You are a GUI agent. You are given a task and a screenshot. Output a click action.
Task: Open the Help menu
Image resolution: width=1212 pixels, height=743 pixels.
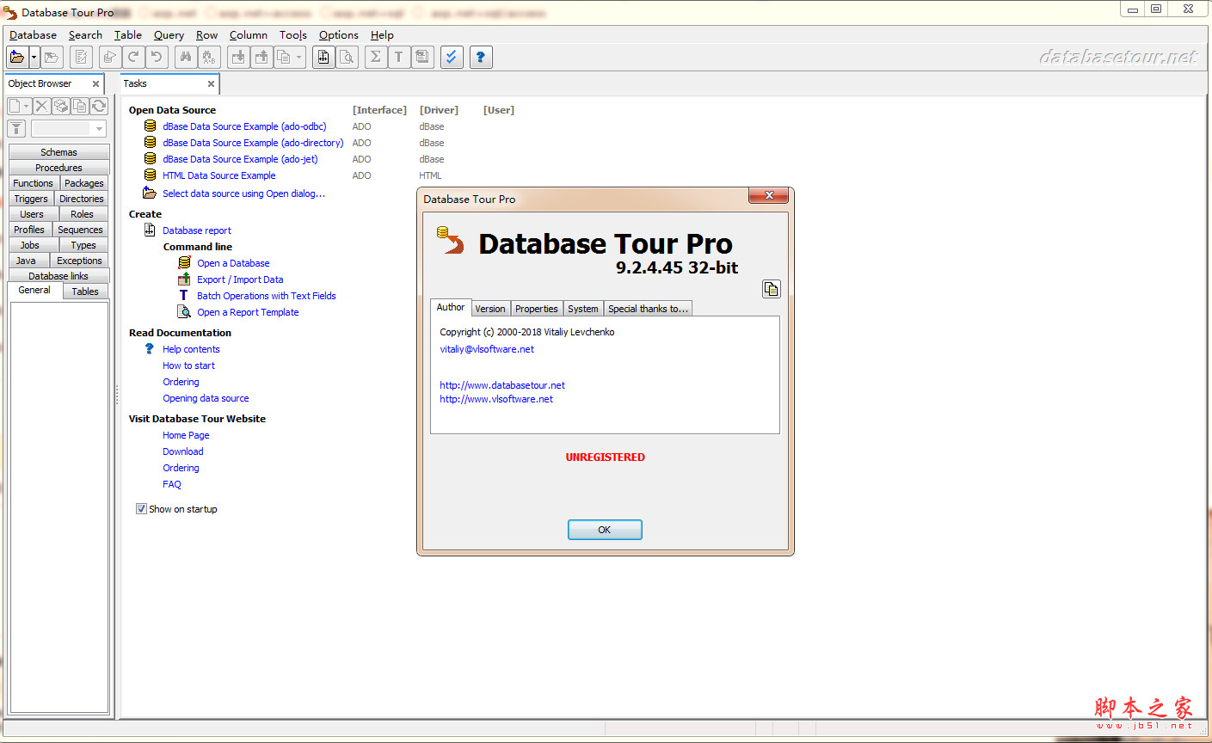[382, 35]
